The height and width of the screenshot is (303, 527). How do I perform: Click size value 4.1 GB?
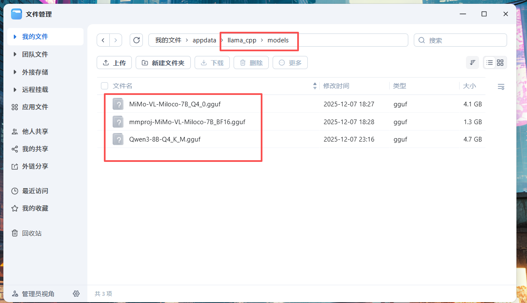pyautogui.click(x=473, y=104)
